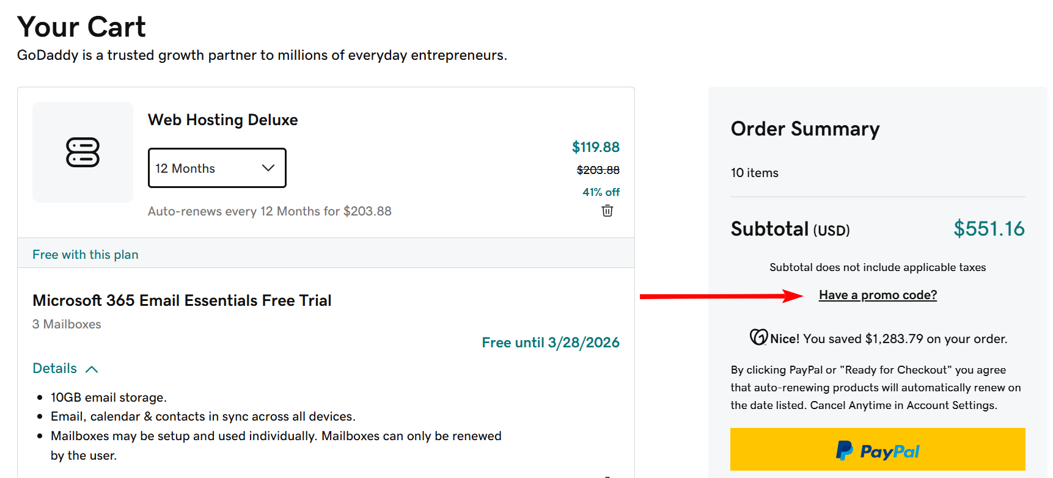Click the Free with this plan banner
This screenshot has width=1053, height=478.
point(85,254)
